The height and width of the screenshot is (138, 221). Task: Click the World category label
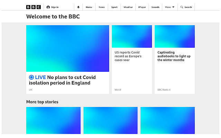click(x=118, y=90)
